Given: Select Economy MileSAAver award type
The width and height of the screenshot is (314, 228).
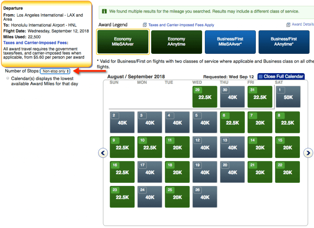Looking at the screenshot, I should [123, 42].
